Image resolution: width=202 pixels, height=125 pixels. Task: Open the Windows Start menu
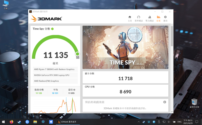(3, 122)
